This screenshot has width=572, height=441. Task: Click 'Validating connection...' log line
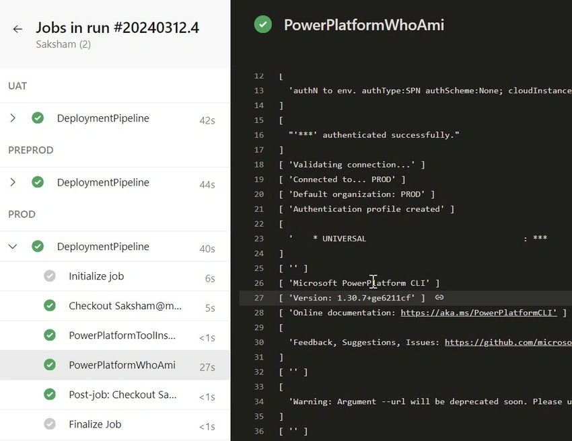pyautogui.click(x=352, y=165)
